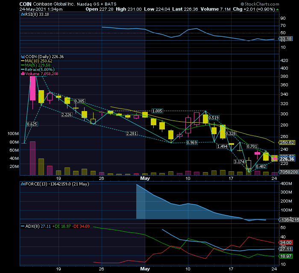Click the yellow MA(10) legend dash
Screen dimensions: 299x273
(x=23, y=61)
